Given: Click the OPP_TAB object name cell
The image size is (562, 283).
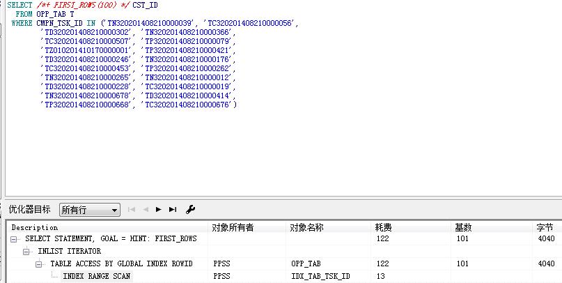Looking at the screenshot, I should 306,263.
